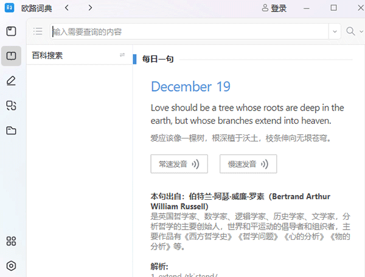Image resolution: width=365 pixels, height=277 pixels.
Task: Go forward with the right navigation arrow
Action: 90,8
